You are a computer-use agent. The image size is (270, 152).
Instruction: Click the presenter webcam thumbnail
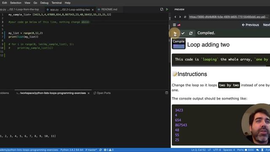pyautogui.click(x=256, y=124)
